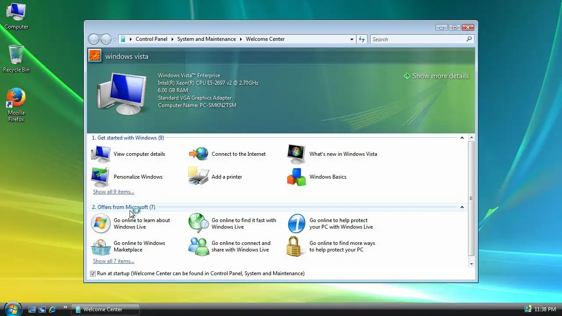562x316 pixels.
Task: Select the find it fast magnifier icon
Action: point(198,223)
